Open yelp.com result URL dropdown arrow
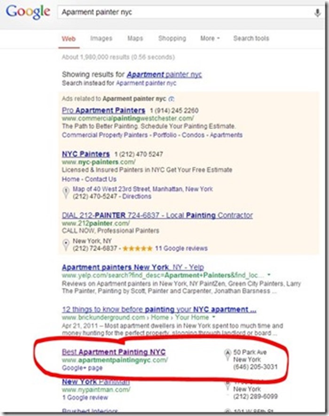Viewport: 329px width, 416px height. [x=269, y=275]
